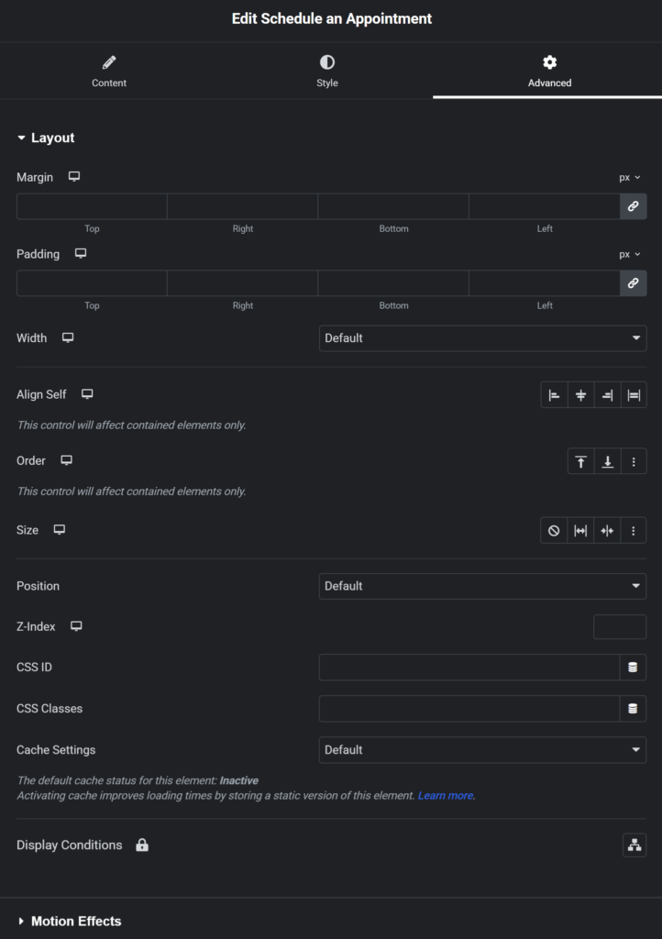Set Align Self to end
Image resolution: width=662 pixels, height=939 pixels.
(608, 395)
